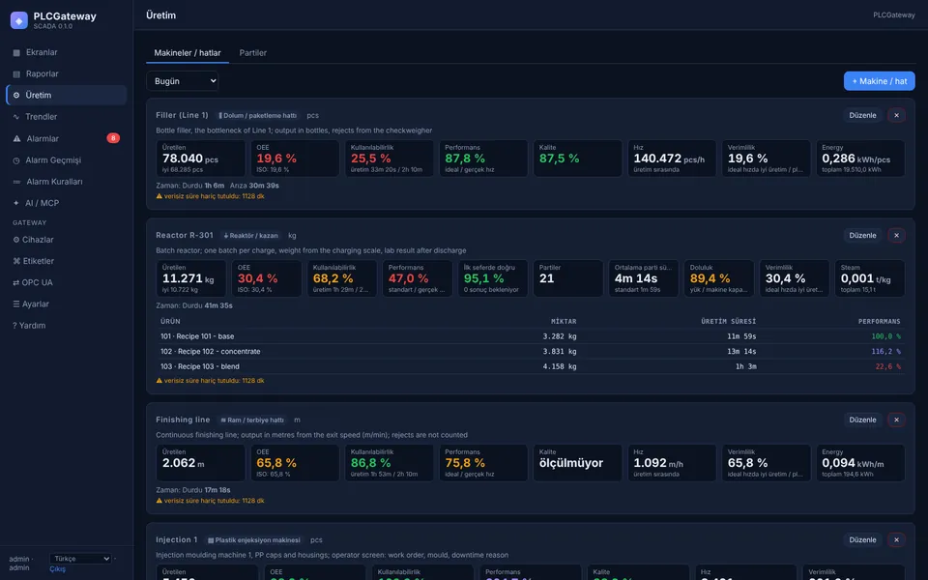The height and width of the screenshot is (580, 928).
Task: Open Trendler via its wave icon
Action: tap(16, 117)
